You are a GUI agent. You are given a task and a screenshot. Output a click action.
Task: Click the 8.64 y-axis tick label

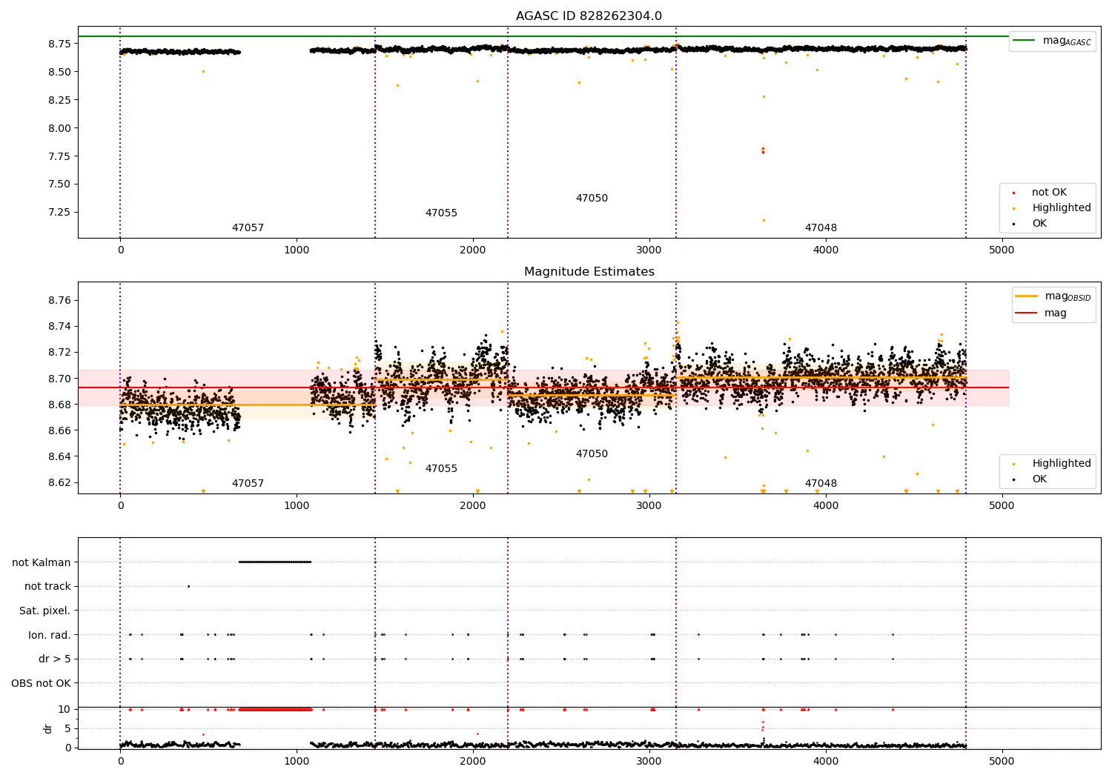point(59,456)
